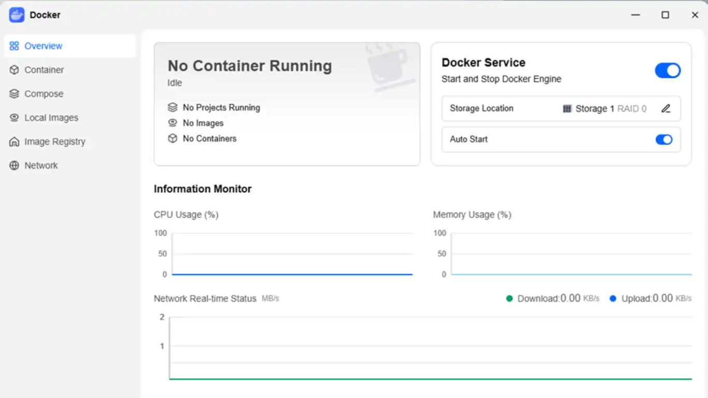
Task: Click the RAID 0 label
Action: (x=632, y=109)
